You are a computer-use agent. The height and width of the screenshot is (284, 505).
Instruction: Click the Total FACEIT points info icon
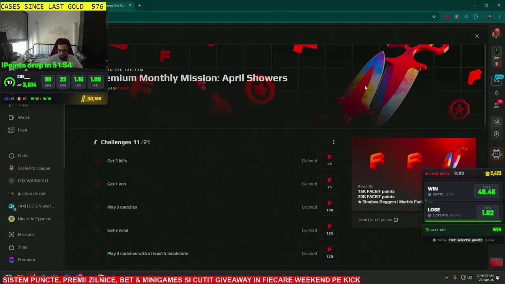(x=396, y=220)
